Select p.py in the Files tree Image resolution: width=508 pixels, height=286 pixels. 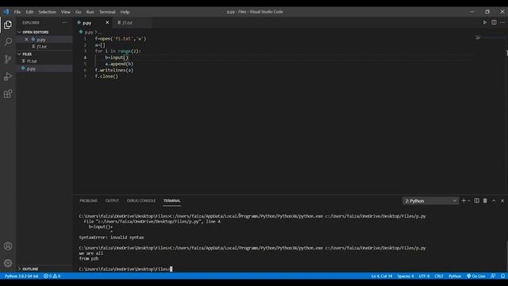click(x=44, y=68)
